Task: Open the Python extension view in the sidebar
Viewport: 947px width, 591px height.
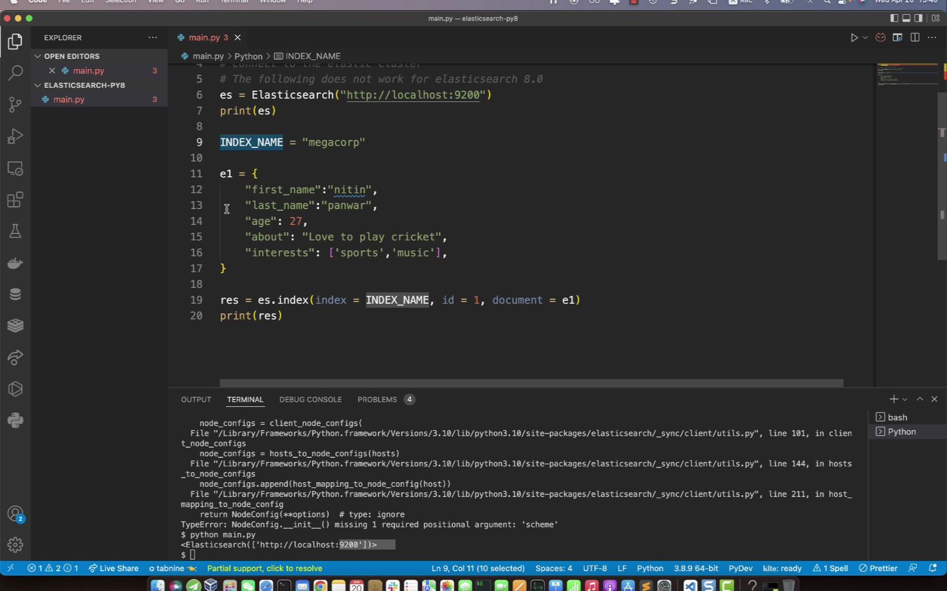Action: click(x=15, y=420)
